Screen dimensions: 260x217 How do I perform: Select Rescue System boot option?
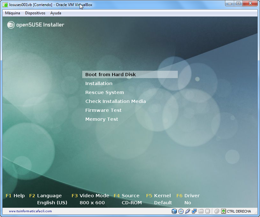click(105, 92)
